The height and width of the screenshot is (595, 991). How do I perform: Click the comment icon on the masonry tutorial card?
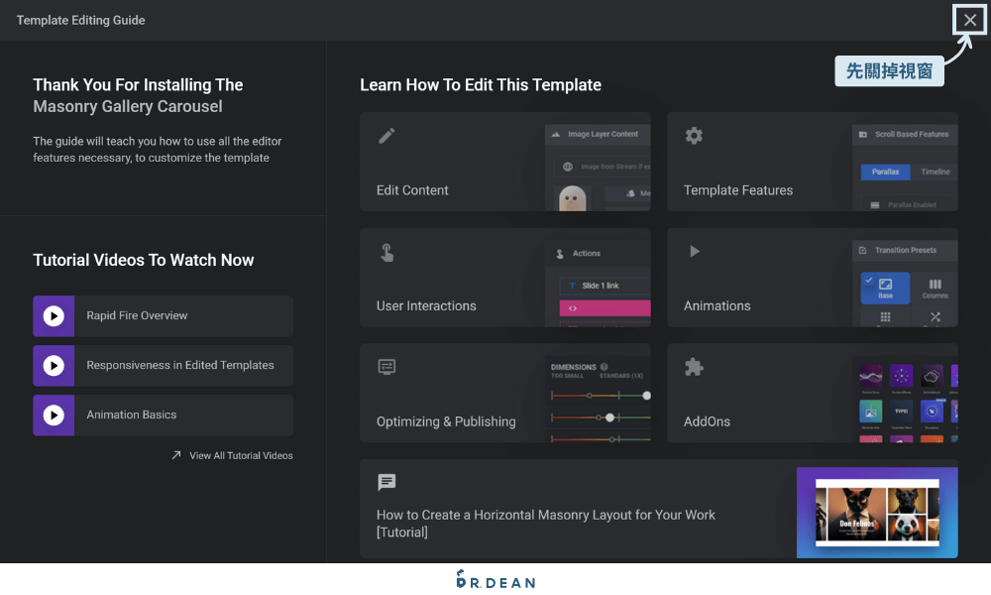coord(386,483)
